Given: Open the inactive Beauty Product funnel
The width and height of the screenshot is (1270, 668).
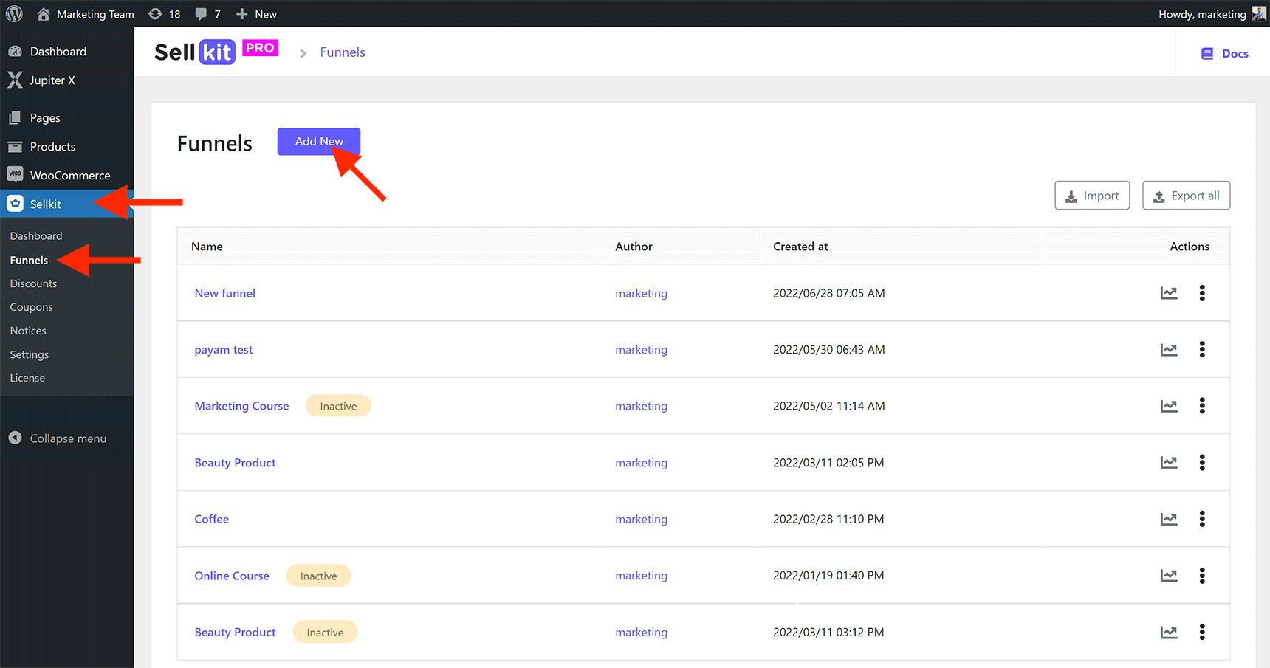Looking at the screenshot, I should click(x=235, y=633).
